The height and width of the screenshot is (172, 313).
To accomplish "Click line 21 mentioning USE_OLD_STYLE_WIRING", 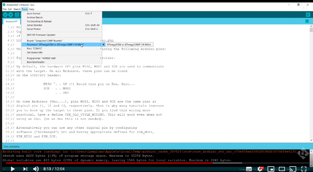I will point(89,115).
